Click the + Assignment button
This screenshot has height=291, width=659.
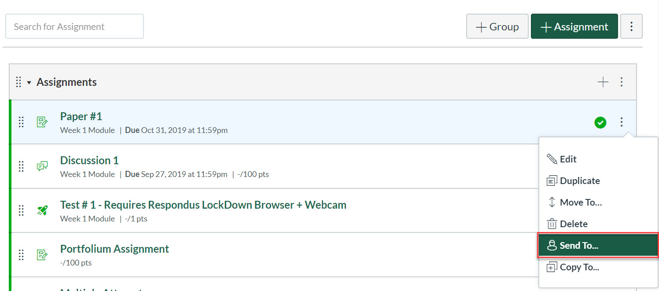pyautogui.click(x=574, y=26)
